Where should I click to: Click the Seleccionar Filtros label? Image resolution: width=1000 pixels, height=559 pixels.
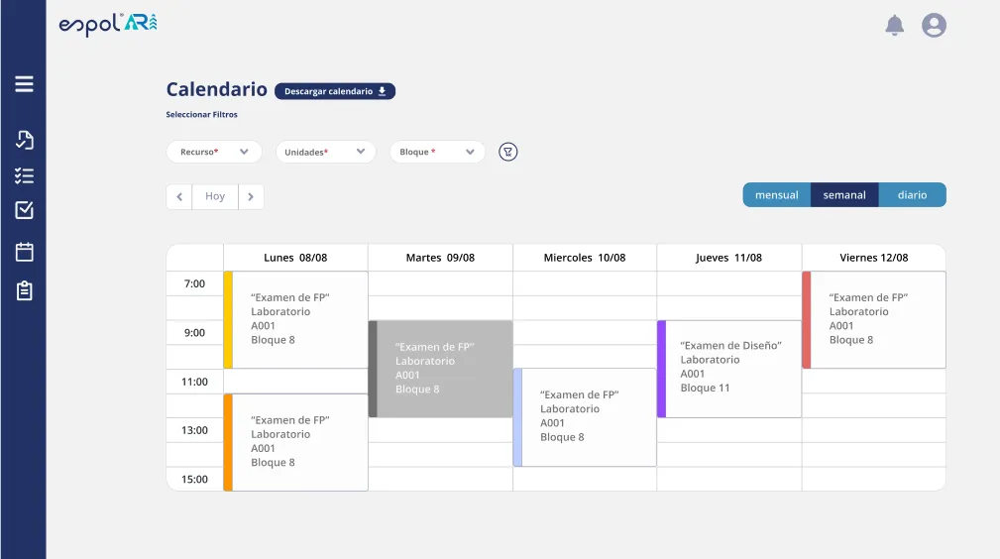201,114
